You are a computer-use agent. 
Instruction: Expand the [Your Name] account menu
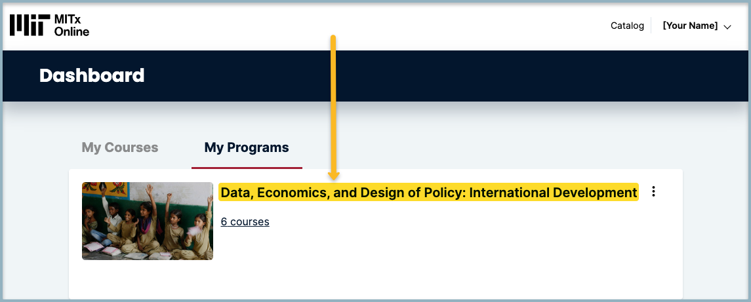[x=691, y=26]
